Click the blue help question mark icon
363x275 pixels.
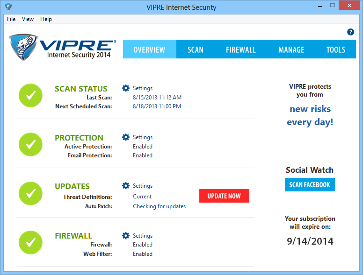pos(350,32)
